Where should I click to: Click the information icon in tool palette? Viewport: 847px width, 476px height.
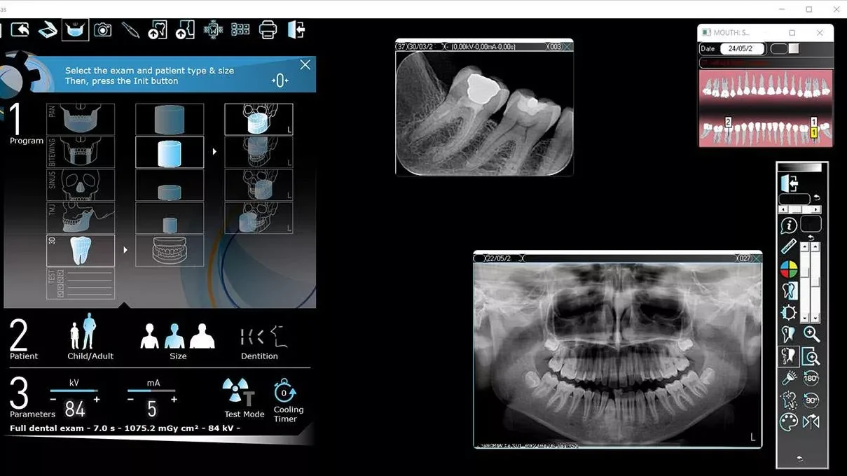coord(789,225)
